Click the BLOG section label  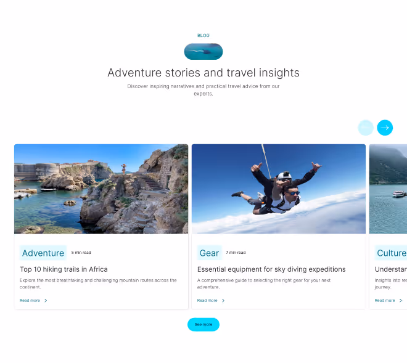click(203, 36)
